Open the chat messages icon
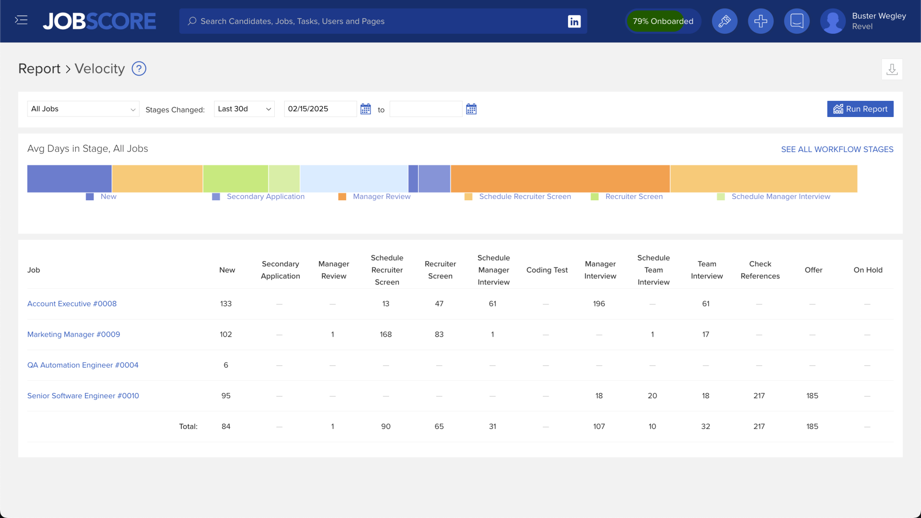921x518 pixels. [x=796, y=21]
